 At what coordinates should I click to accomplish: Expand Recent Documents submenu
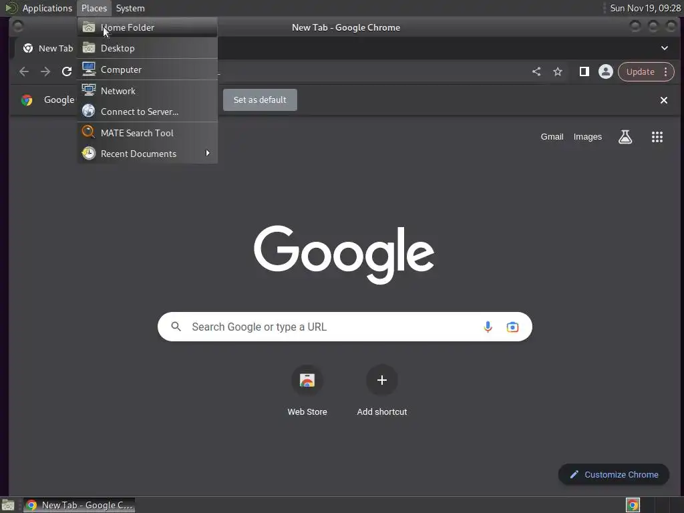tap(148, 154)
